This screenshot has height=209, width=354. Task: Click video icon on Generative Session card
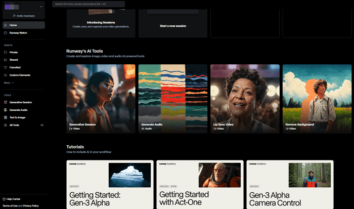pos(71,129)
